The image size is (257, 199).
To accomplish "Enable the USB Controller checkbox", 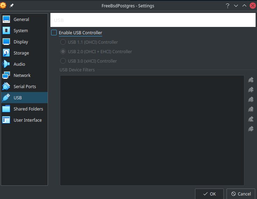I will point(54,33).
